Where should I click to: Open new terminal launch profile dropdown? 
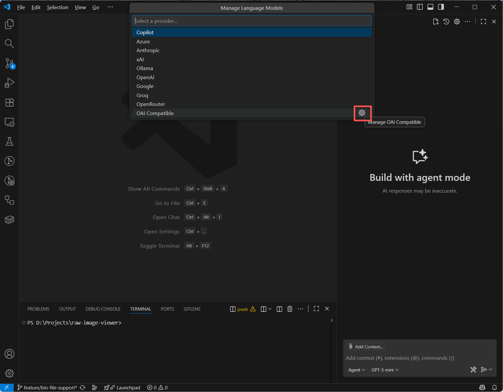tap(270, 309)
